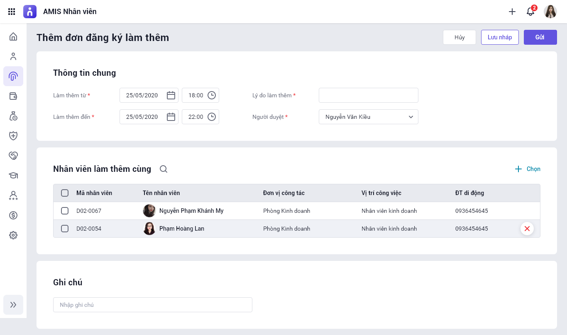Image resolution: width=567 pixels, height=335 pixels.
Task: Click the Chọn link to add employees
Action: pos(528,169)
